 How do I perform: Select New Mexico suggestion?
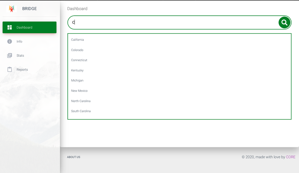(x=79, y=91)
